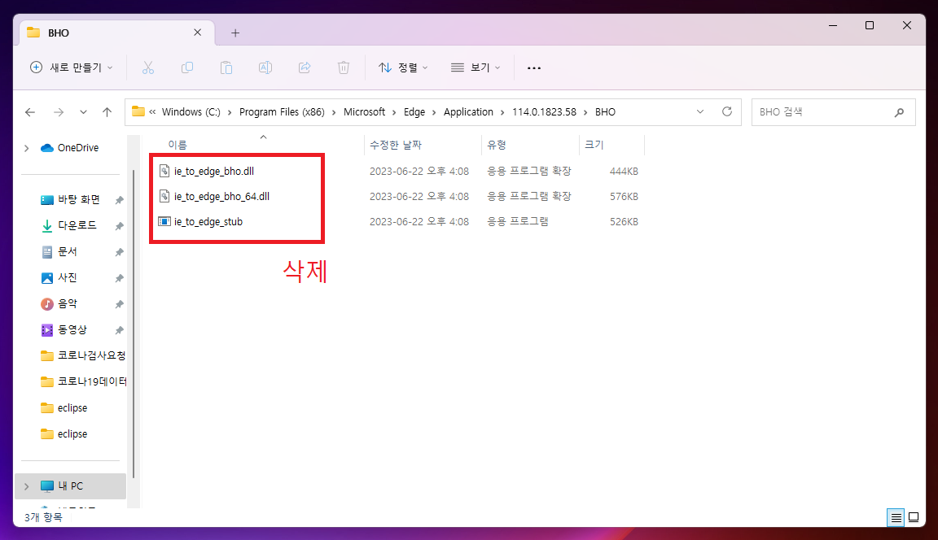Click the hidden path chevrons before Windows (C:)

click(x=152, y=111)
